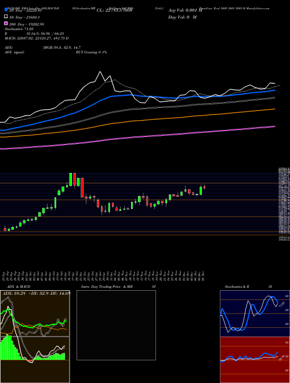
Task: Click the ADX (MGR) 38.3, 32.9, 14.7 values
Action: point(61,48)
